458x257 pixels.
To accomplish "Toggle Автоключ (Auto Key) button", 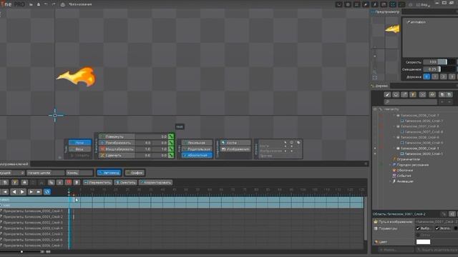I will (109, 173).
